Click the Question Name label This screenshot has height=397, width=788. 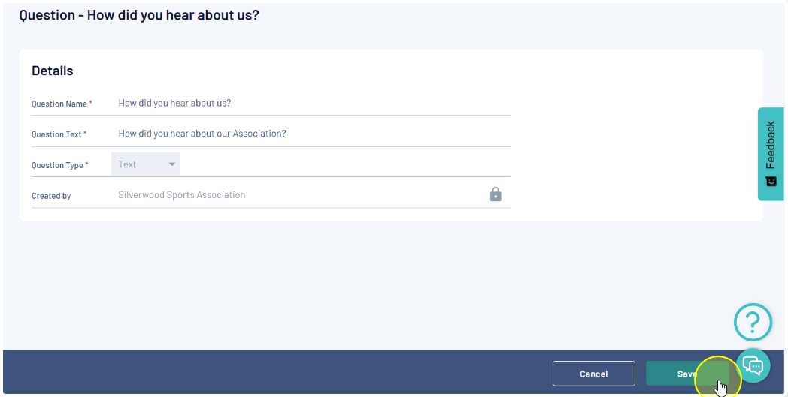pyautogui.click(x=59, y=104)
